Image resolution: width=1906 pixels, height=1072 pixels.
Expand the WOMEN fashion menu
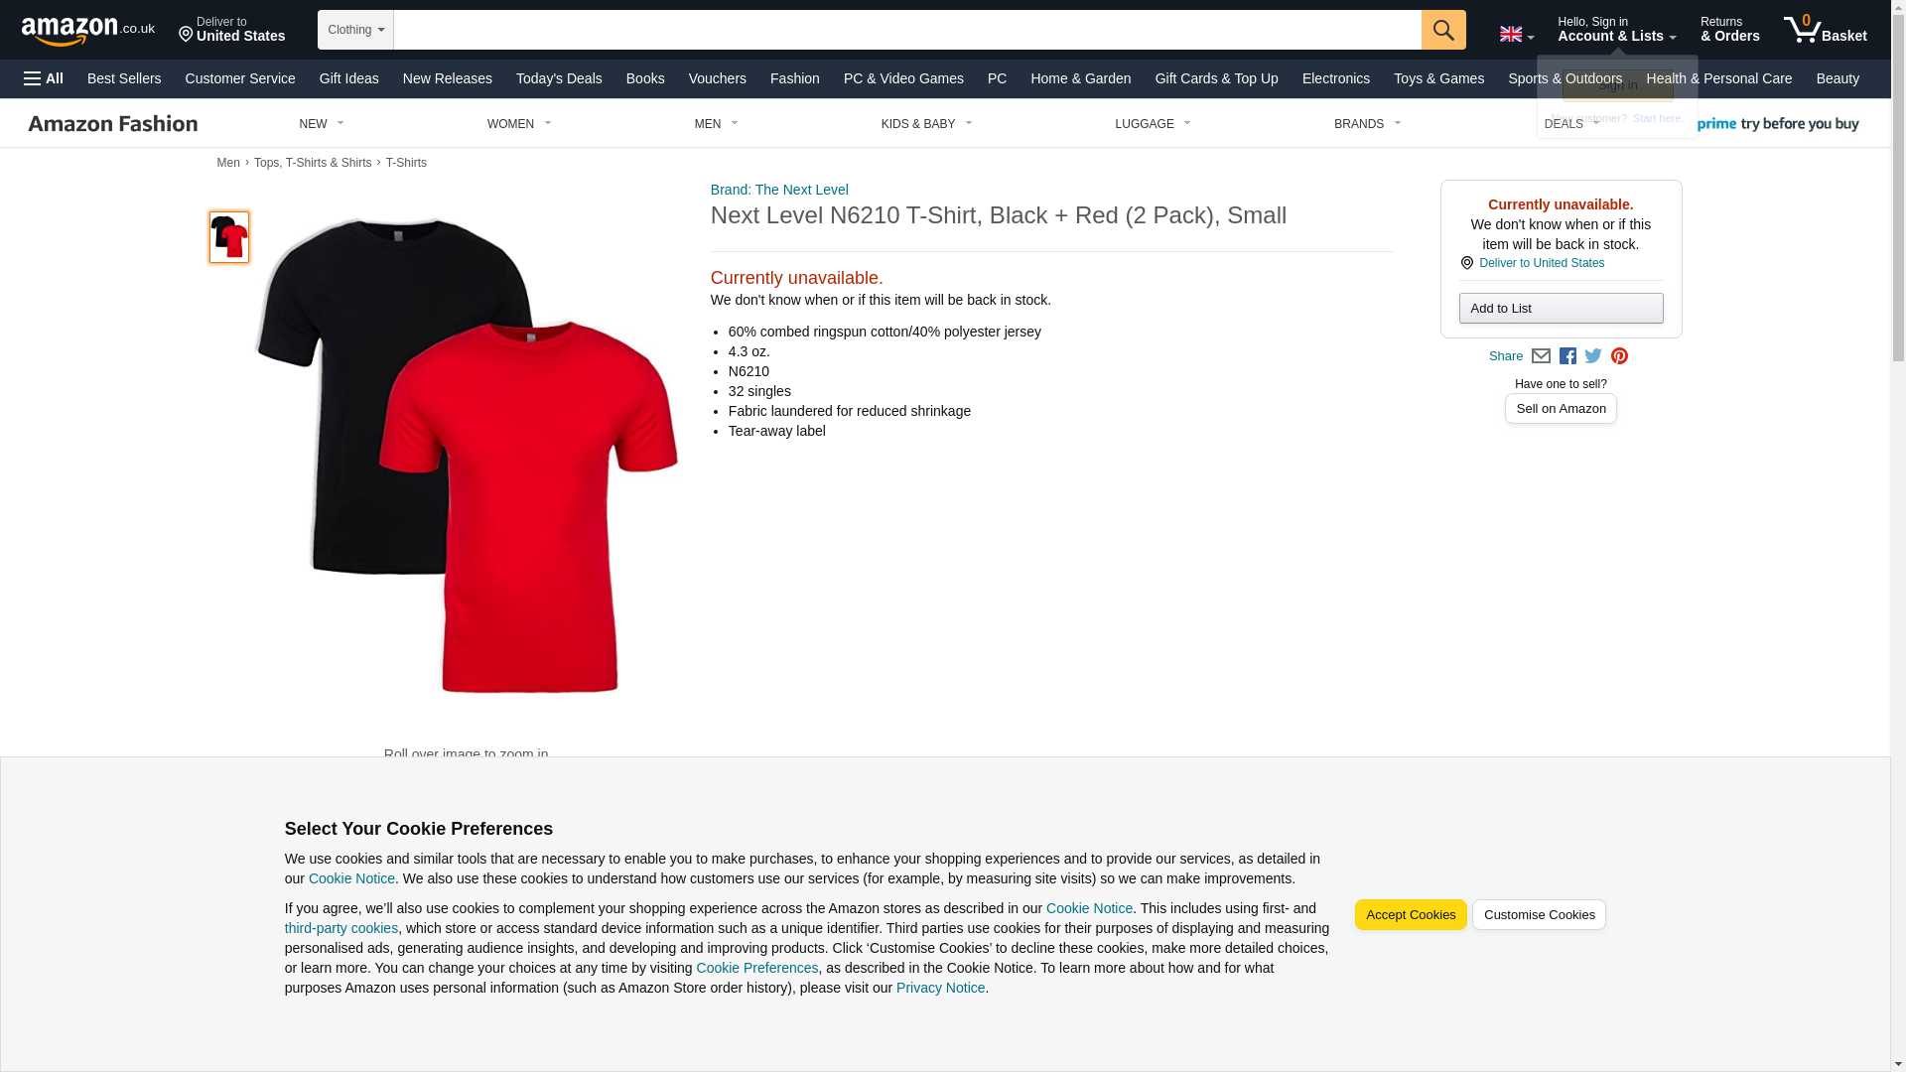(519, 124)
